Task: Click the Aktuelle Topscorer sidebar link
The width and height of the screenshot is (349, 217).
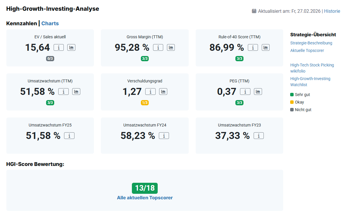Action: (x=307, y=50)
